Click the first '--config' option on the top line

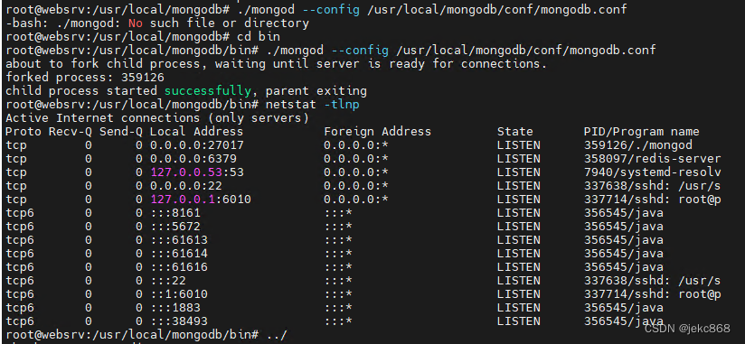click(x=331, y=10)
